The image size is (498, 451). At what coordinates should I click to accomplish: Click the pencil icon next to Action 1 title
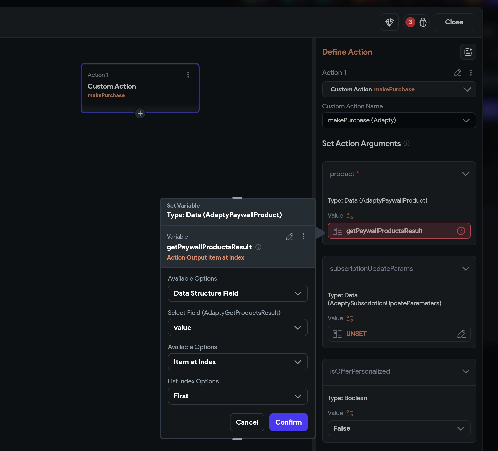458,73
